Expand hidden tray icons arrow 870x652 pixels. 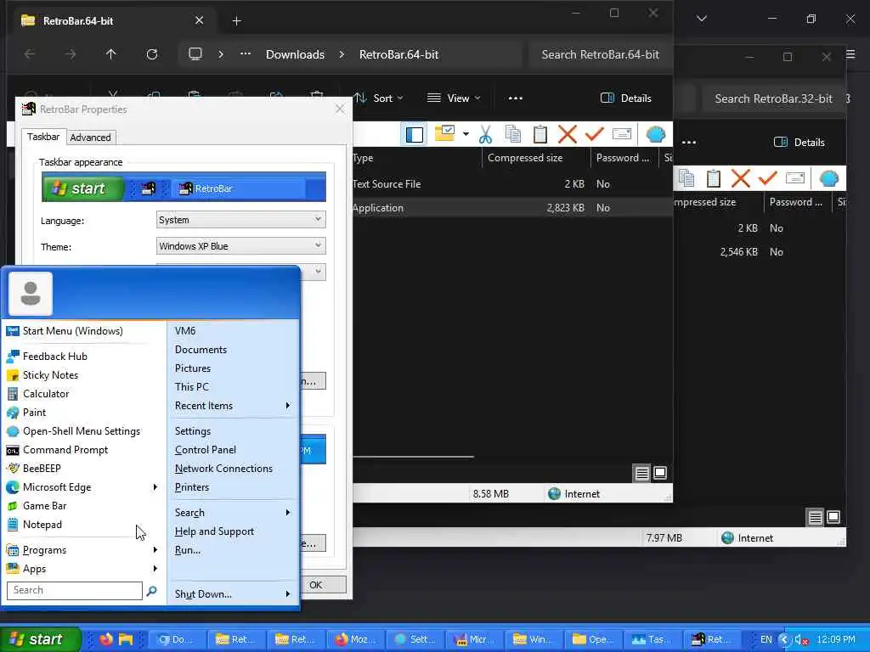[x=784, y=640]
